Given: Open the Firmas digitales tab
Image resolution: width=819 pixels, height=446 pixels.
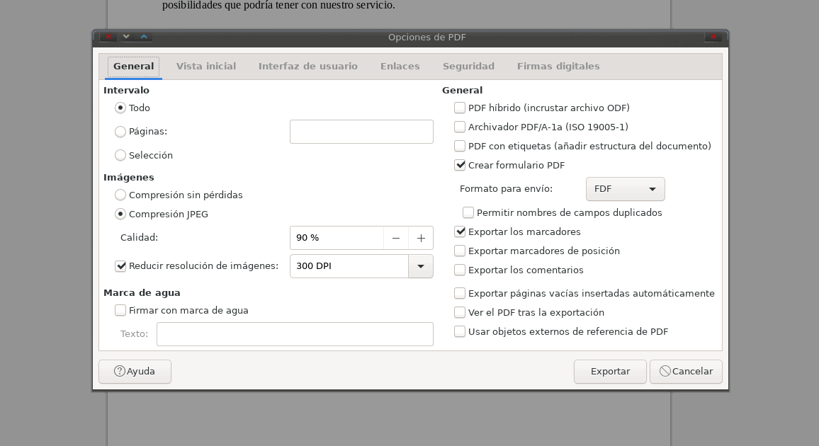Looking at the screenshot, I should click(558, 66).
